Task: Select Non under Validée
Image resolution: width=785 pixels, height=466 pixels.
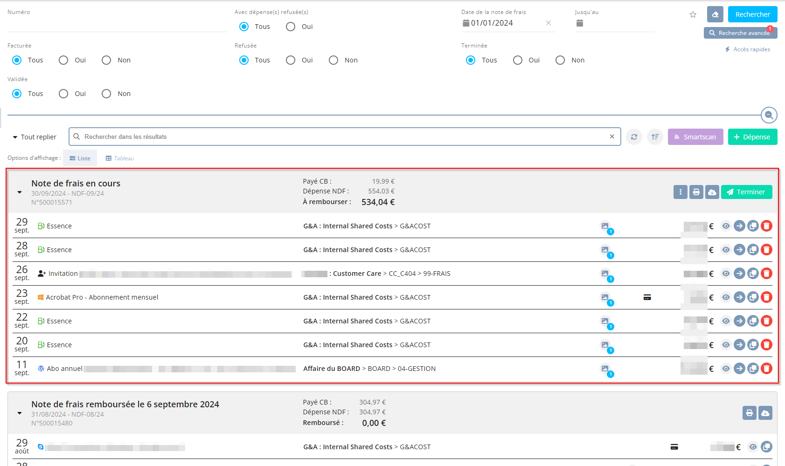Action: click(106, 94)
